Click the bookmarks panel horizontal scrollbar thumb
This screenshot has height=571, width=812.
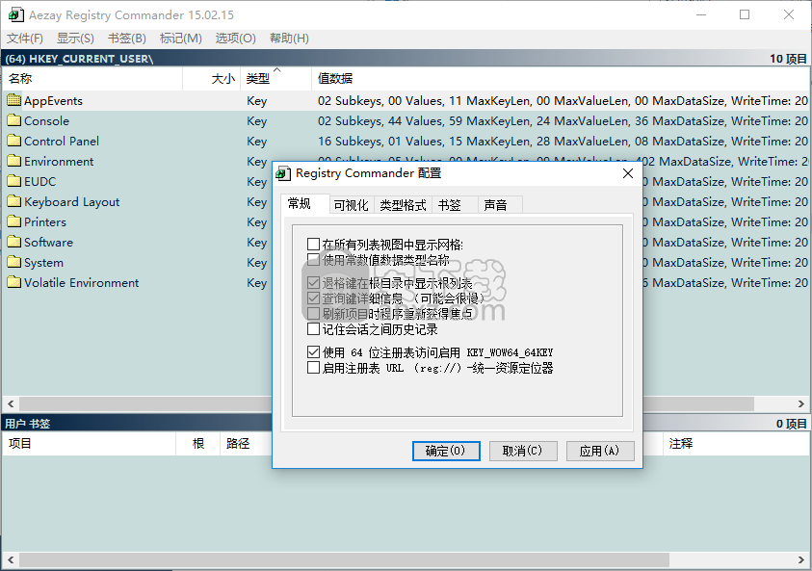tap(344, 559)
